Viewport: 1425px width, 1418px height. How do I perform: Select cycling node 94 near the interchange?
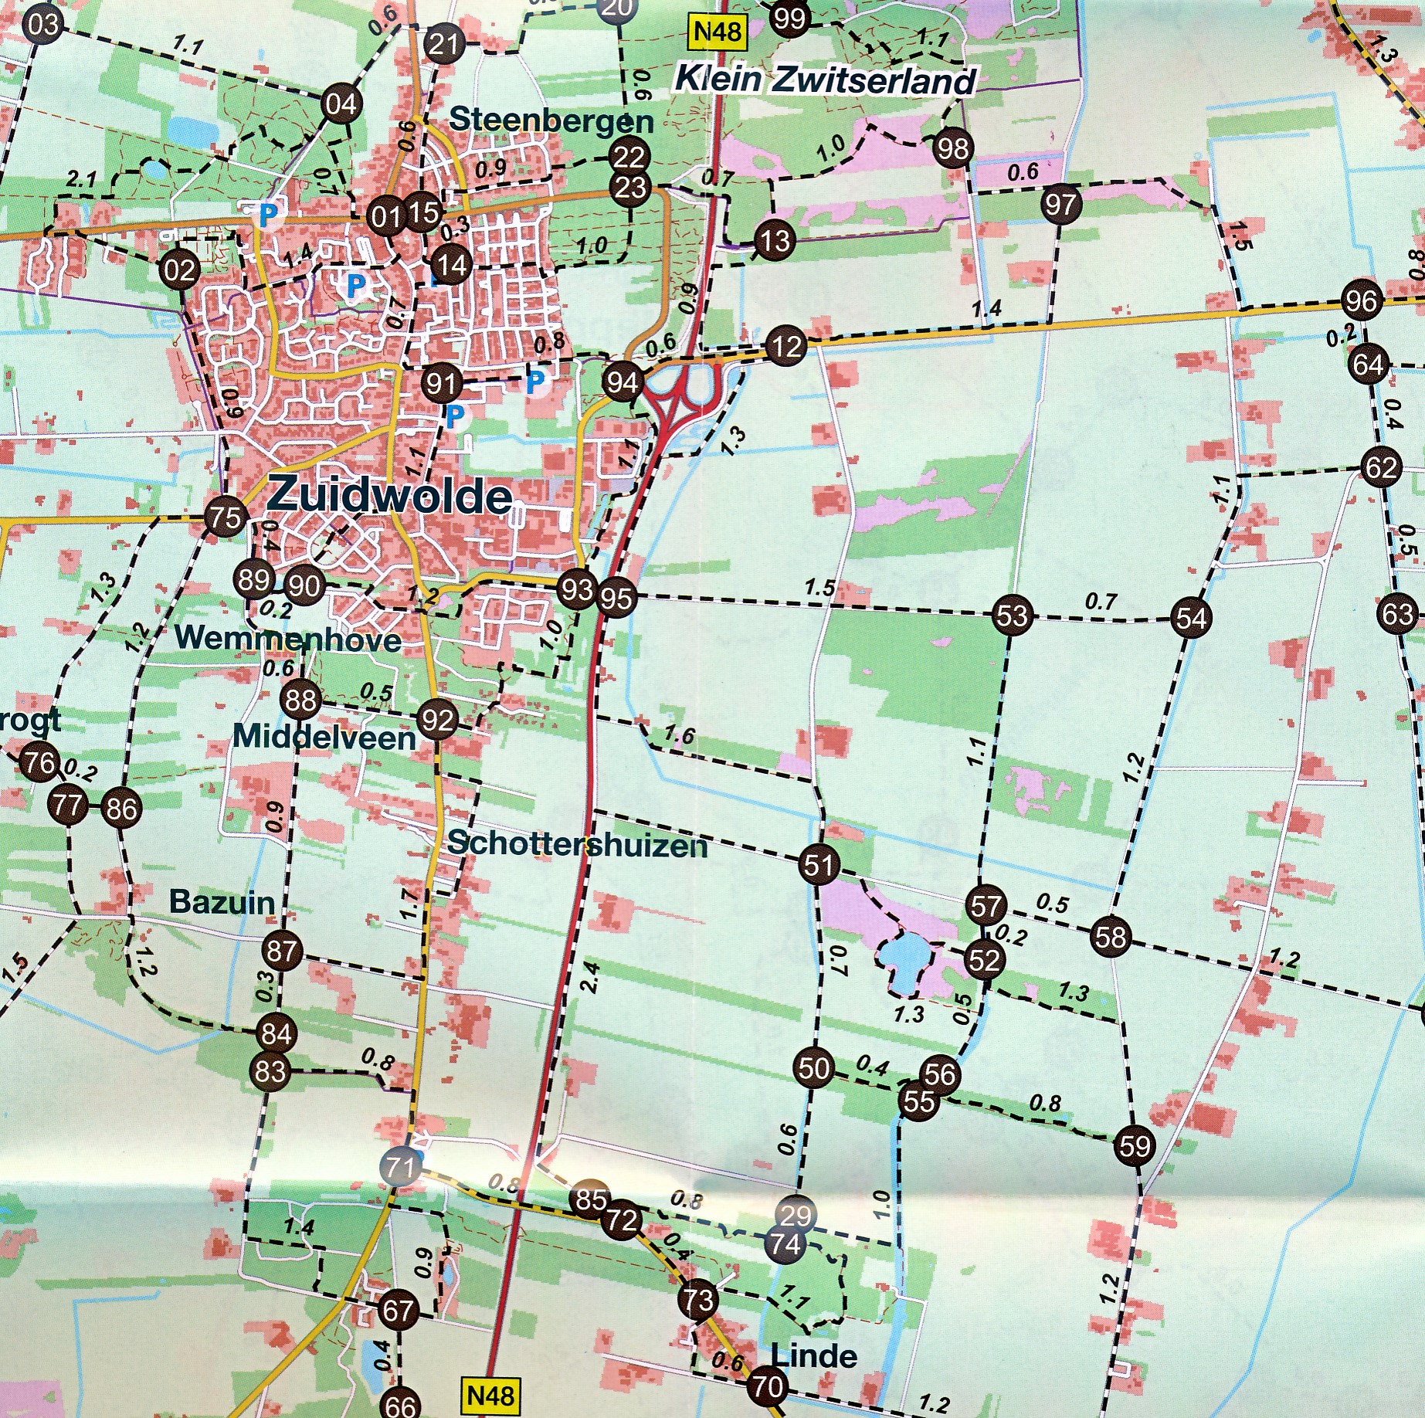(623, 382)
